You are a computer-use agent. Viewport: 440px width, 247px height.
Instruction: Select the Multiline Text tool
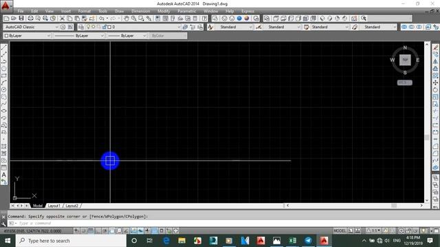(4, 175)
